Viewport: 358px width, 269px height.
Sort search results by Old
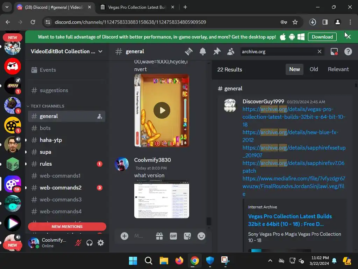(314, 69)
